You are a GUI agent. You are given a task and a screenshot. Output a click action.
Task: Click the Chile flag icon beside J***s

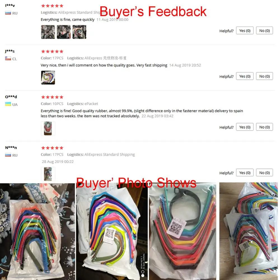8,59
